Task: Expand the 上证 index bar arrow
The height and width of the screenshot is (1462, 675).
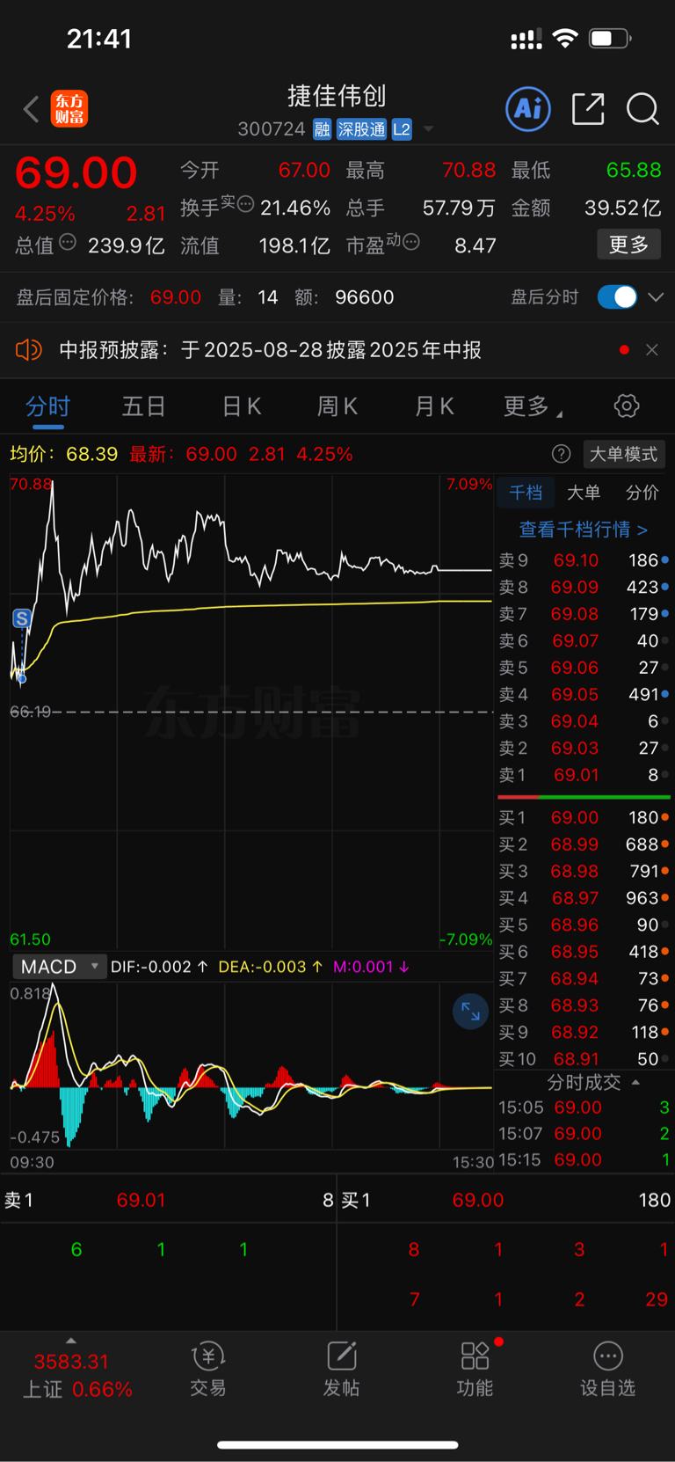Action: coord(71,1341)
